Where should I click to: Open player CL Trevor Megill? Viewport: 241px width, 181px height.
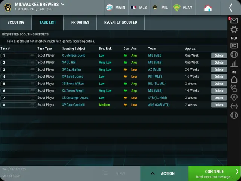(x=73, y=90)
